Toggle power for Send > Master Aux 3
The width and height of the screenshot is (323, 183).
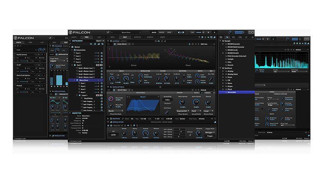[x=102, y=74]
